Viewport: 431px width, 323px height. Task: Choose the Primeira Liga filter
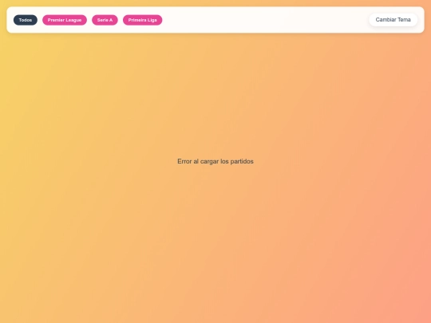pos(142,20)
